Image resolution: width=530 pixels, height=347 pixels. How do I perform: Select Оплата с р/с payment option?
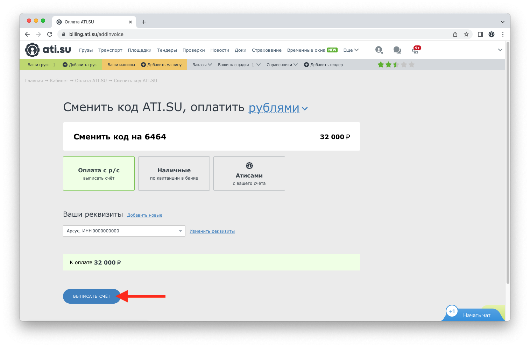click(x=99, y=173)
